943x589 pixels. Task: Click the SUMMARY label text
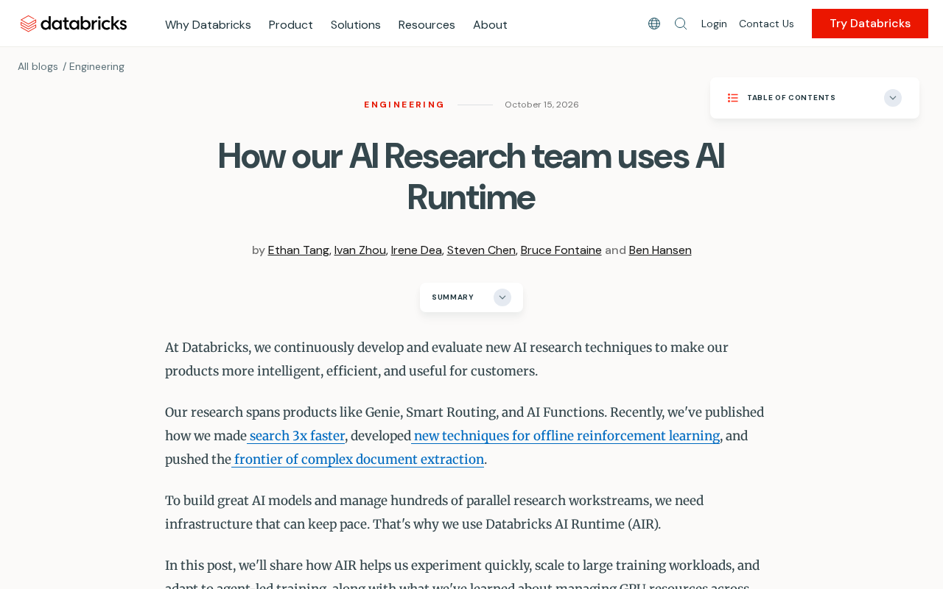(453, 297)
